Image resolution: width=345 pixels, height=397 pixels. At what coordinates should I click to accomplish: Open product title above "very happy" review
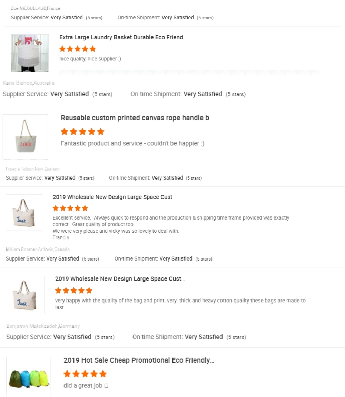pyautogui.click(x=120, y=279)
